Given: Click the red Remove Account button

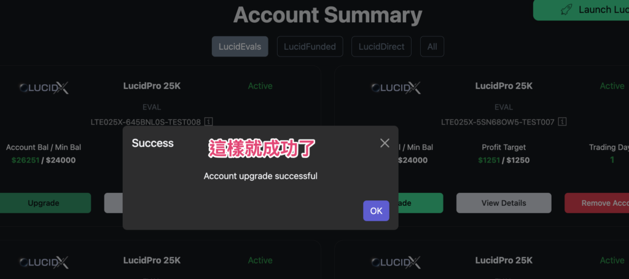Looking at the screenshot, I should tap(597, 203).
